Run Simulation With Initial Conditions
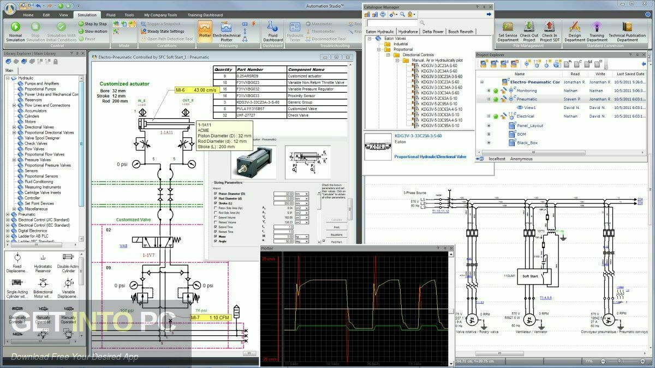This screenshot has width=655, height=368. point(61,31)
